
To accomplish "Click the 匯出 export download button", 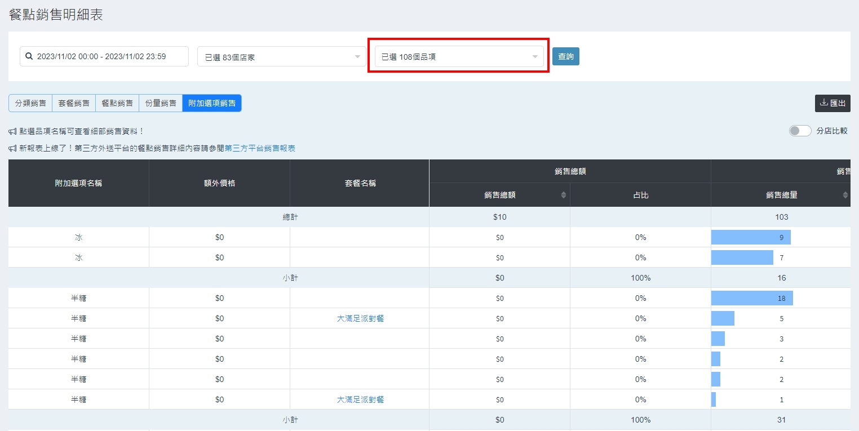I will pos(833,103).
